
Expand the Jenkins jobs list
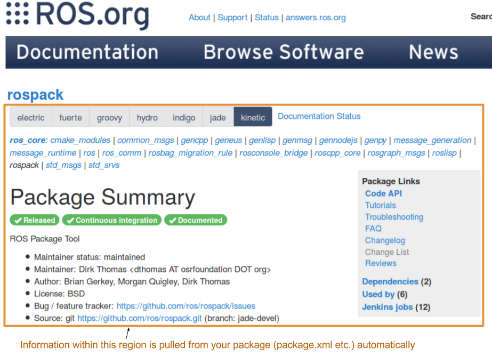pos(387,307)
